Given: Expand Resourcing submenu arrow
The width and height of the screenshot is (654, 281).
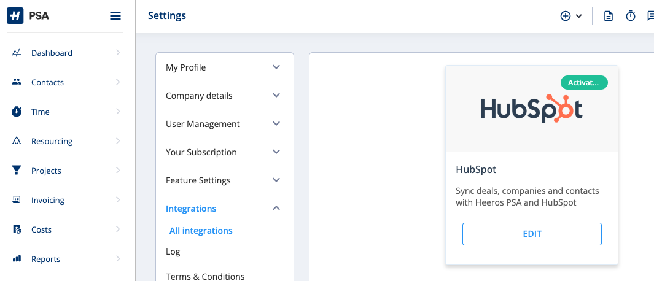Looking at the screenshot, I should point(118,141).
